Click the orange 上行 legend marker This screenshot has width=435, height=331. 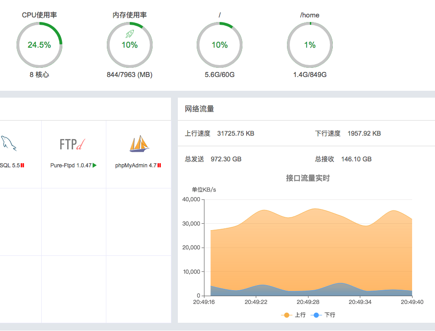(287, 315)
